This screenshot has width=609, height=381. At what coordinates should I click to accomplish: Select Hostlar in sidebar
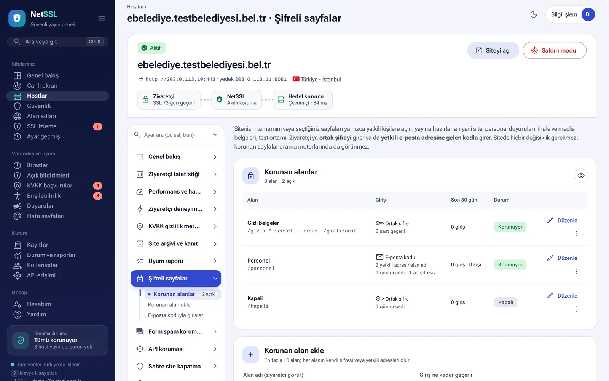57,96
